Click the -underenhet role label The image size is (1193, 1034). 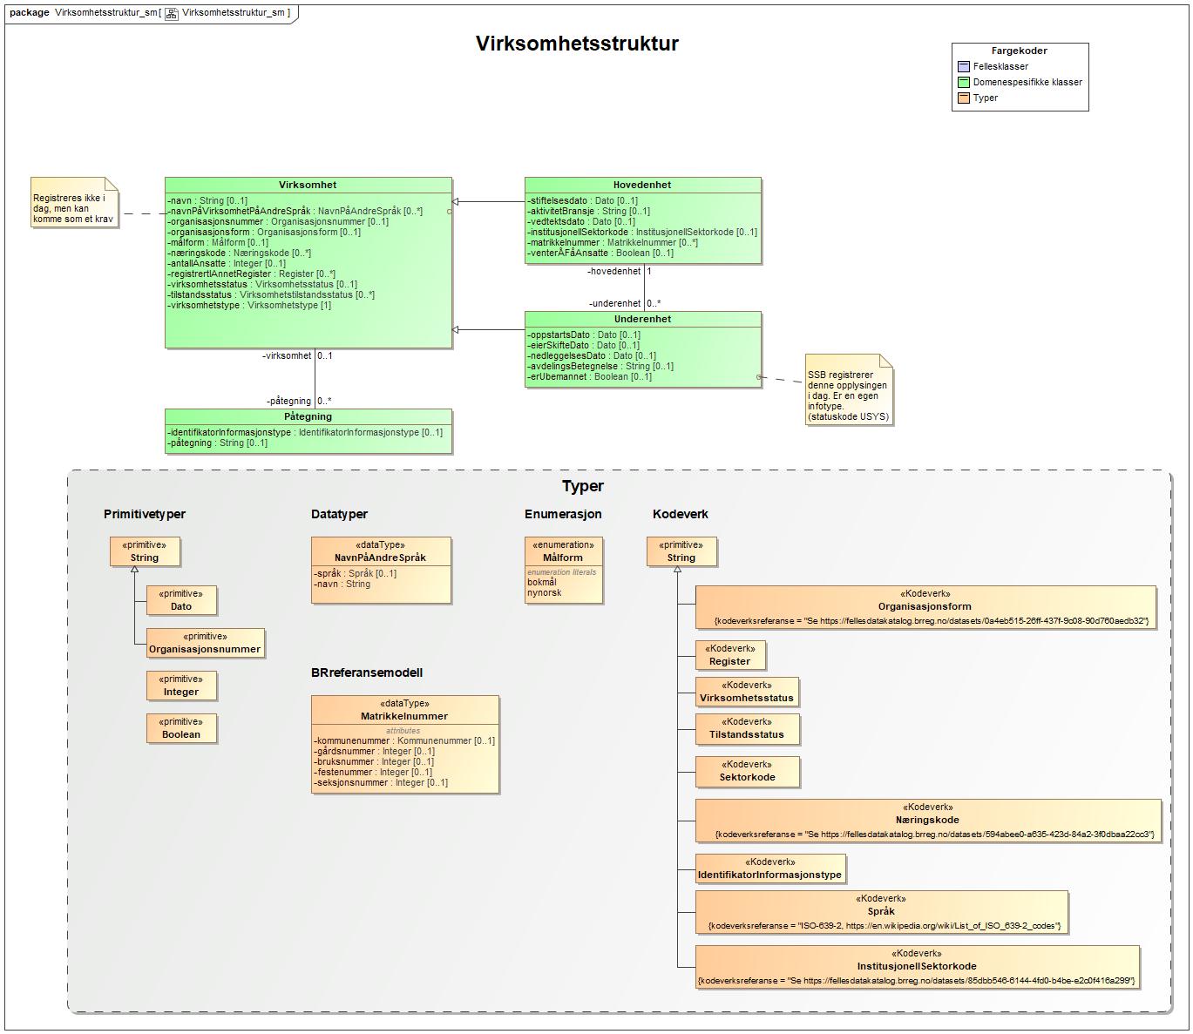pyautogui.click(x=615, y=303)
